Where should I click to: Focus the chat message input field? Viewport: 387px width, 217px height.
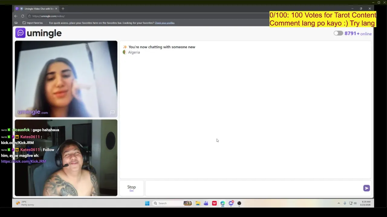[x=254, y=188]
